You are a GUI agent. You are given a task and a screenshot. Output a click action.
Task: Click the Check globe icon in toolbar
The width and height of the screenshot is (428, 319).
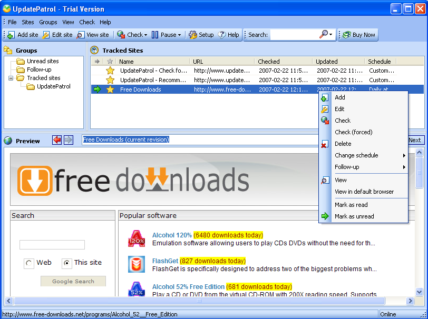(x=121, y=35)
